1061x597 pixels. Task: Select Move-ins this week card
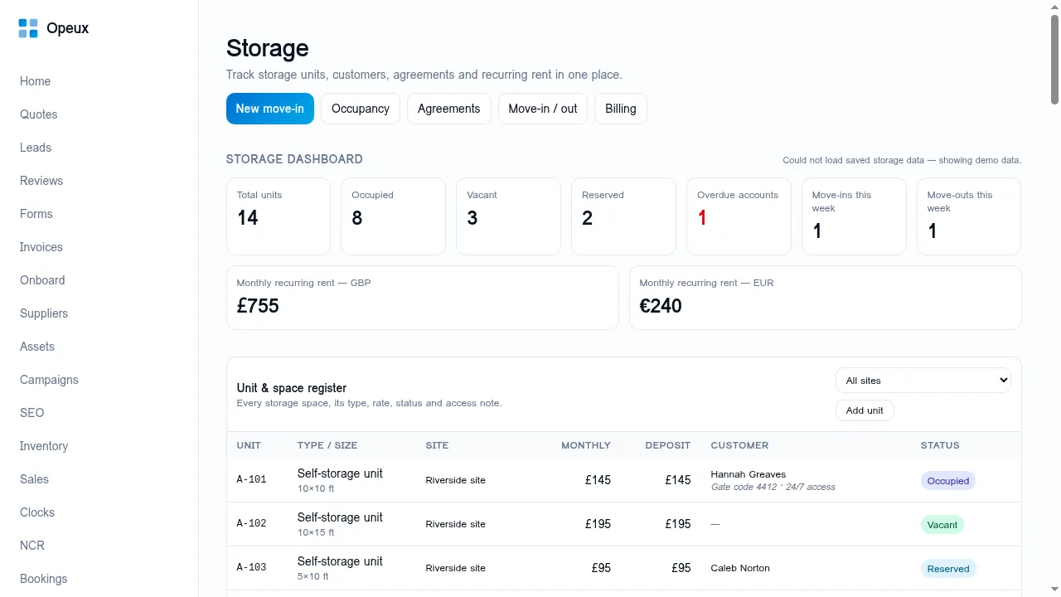[854, 216]
